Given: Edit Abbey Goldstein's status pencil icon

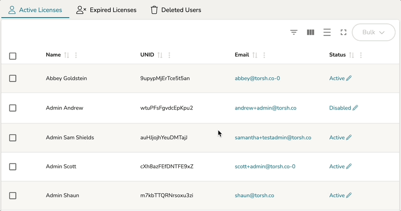Looking at the screenshot, I should point(349,78).
